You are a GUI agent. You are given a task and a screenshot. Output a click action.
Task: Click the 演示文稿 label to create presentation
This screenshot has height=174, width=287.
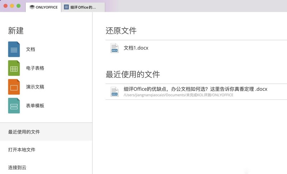[x=35, y=87]
